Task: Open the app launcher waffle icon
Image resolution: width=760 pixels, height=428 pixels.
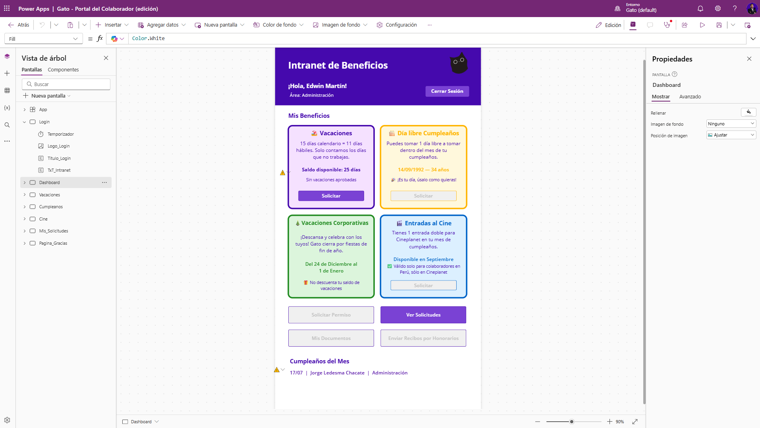Action: [7, 8]
